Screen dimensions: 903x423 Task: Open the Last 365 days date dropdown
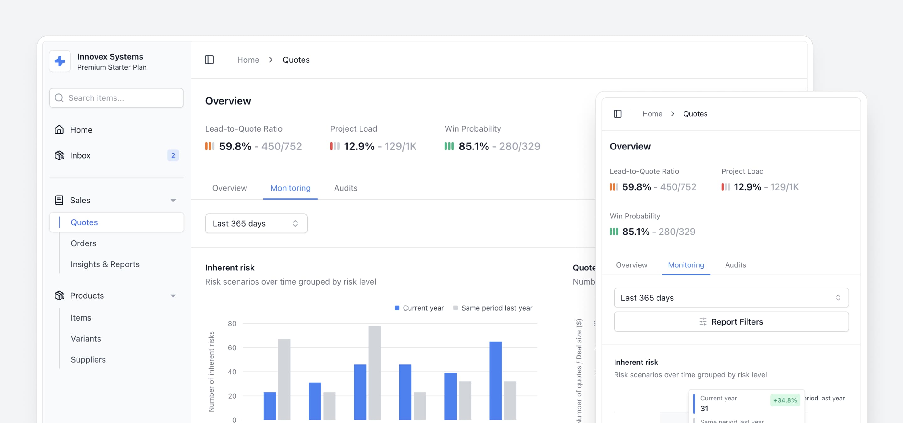pos(256,223)
